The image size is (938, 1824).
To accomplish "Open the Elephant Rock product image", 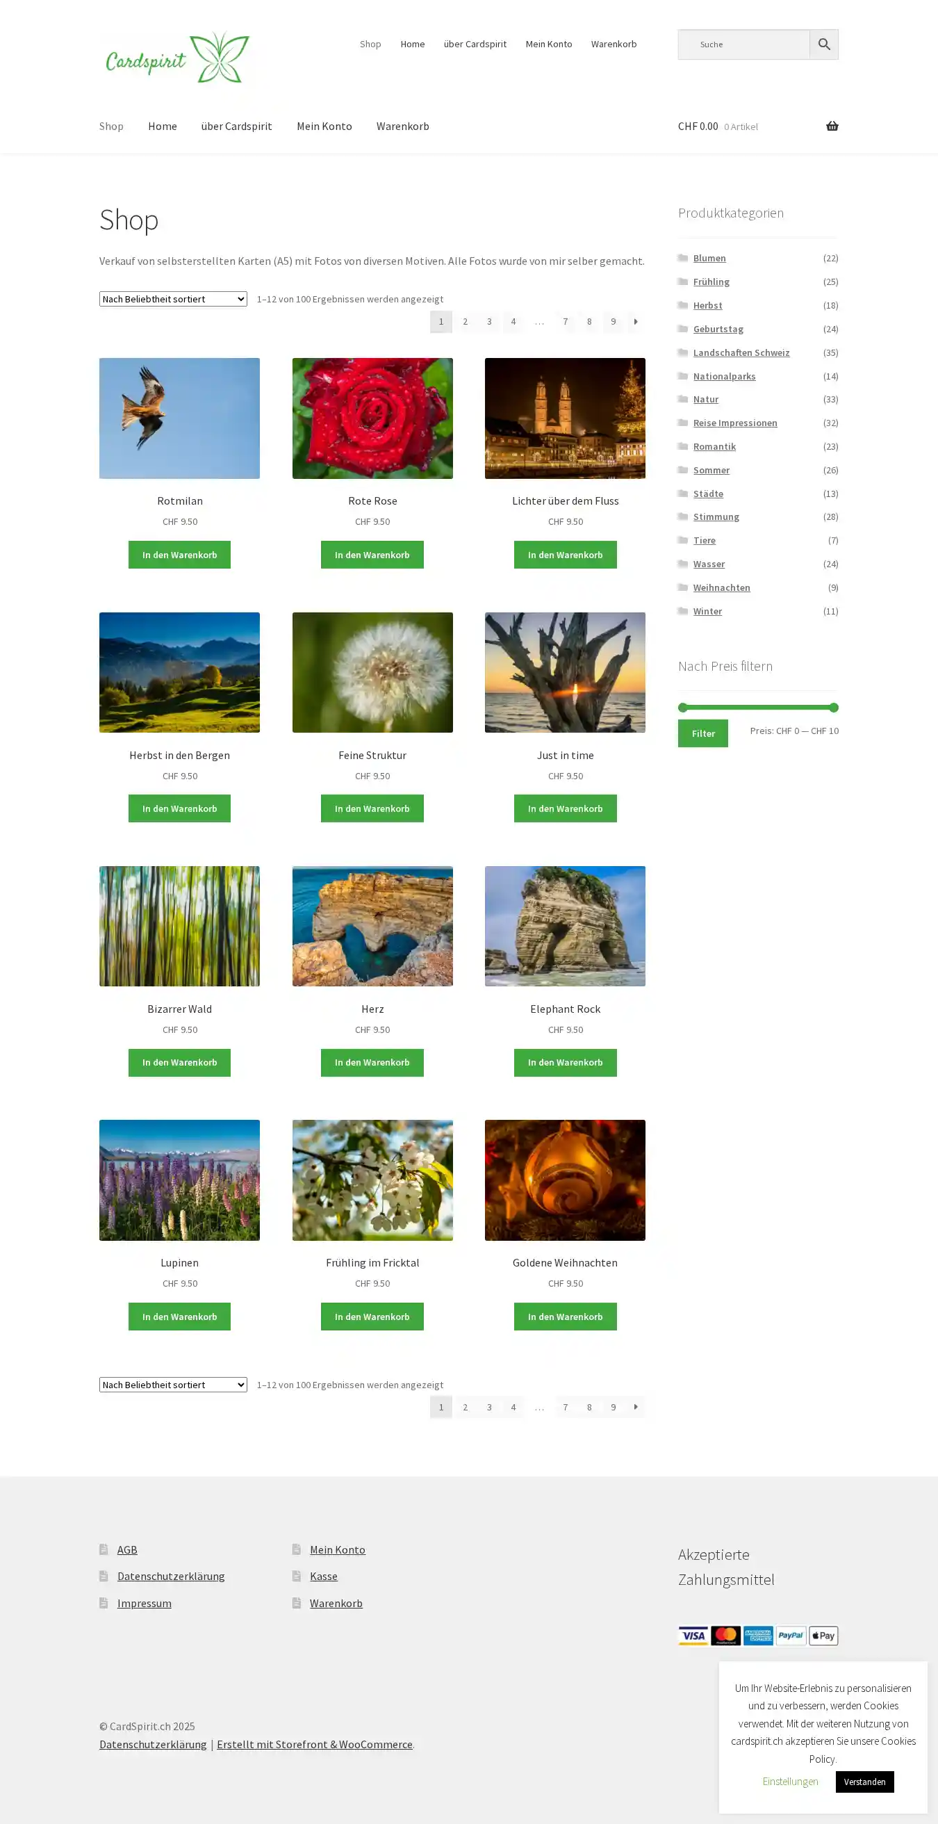I will tap(565, 926).
